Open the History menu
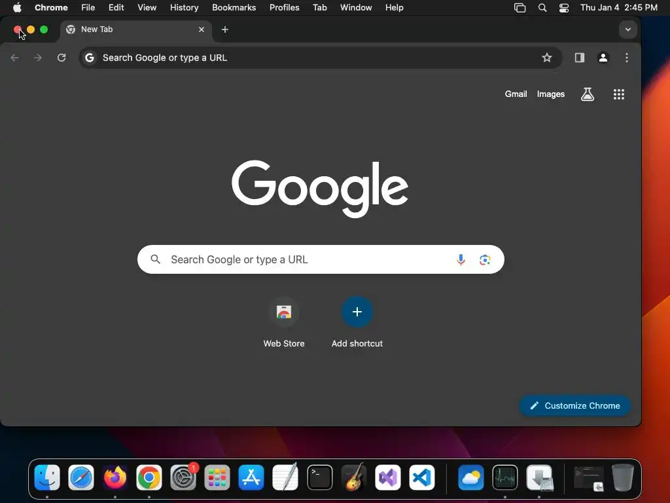Viewport: 670px width, 503px height. pyautogui.click(x=184, y=8)
